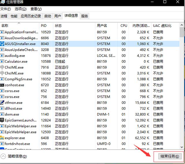Click the 62,552 K memory value
The width and height of the screenshot is (185, 164).
point(142,138)
